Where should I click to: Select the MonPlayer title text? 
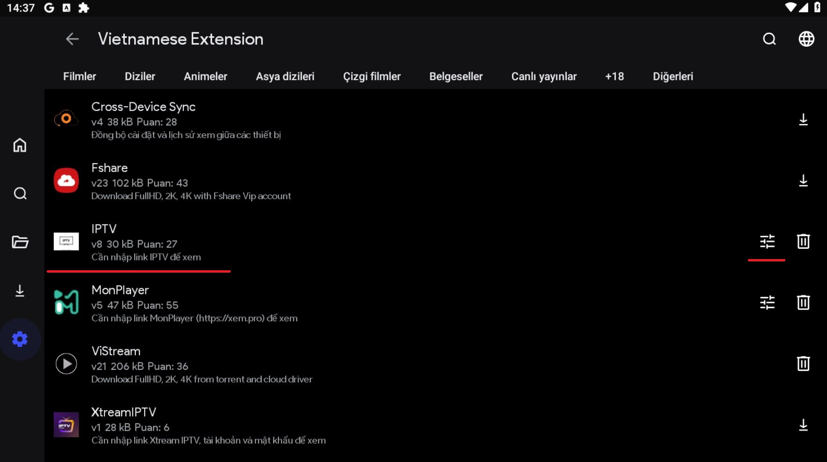click(x=120, y=290)
